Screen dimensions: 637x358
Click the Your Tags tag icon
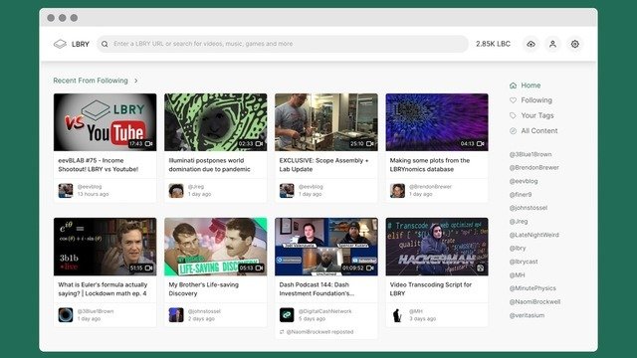pos(514,115)
